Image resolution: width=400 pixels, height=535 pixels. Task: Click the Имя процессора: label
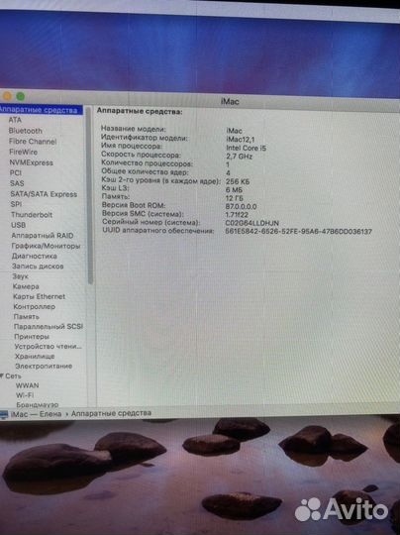point(132,146)
